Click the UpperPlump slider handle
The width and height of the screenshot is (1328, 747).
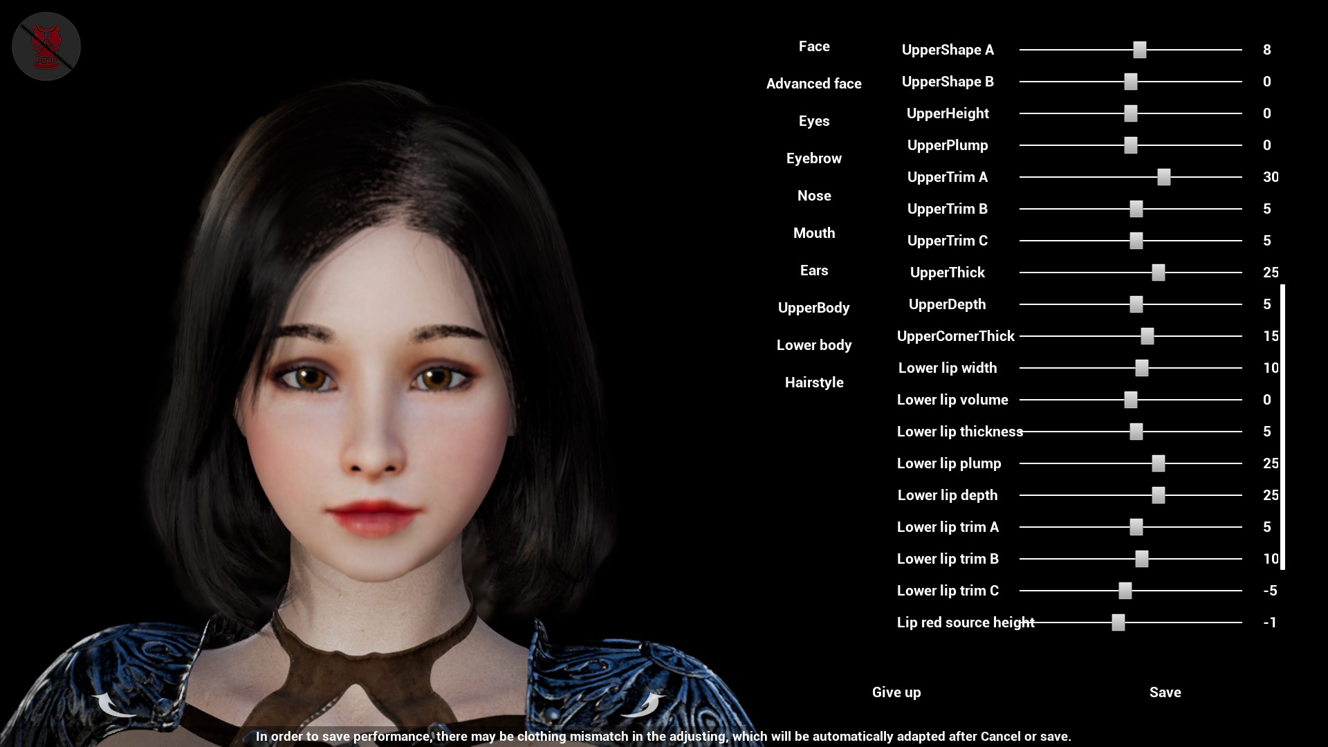click(1131, 145)
